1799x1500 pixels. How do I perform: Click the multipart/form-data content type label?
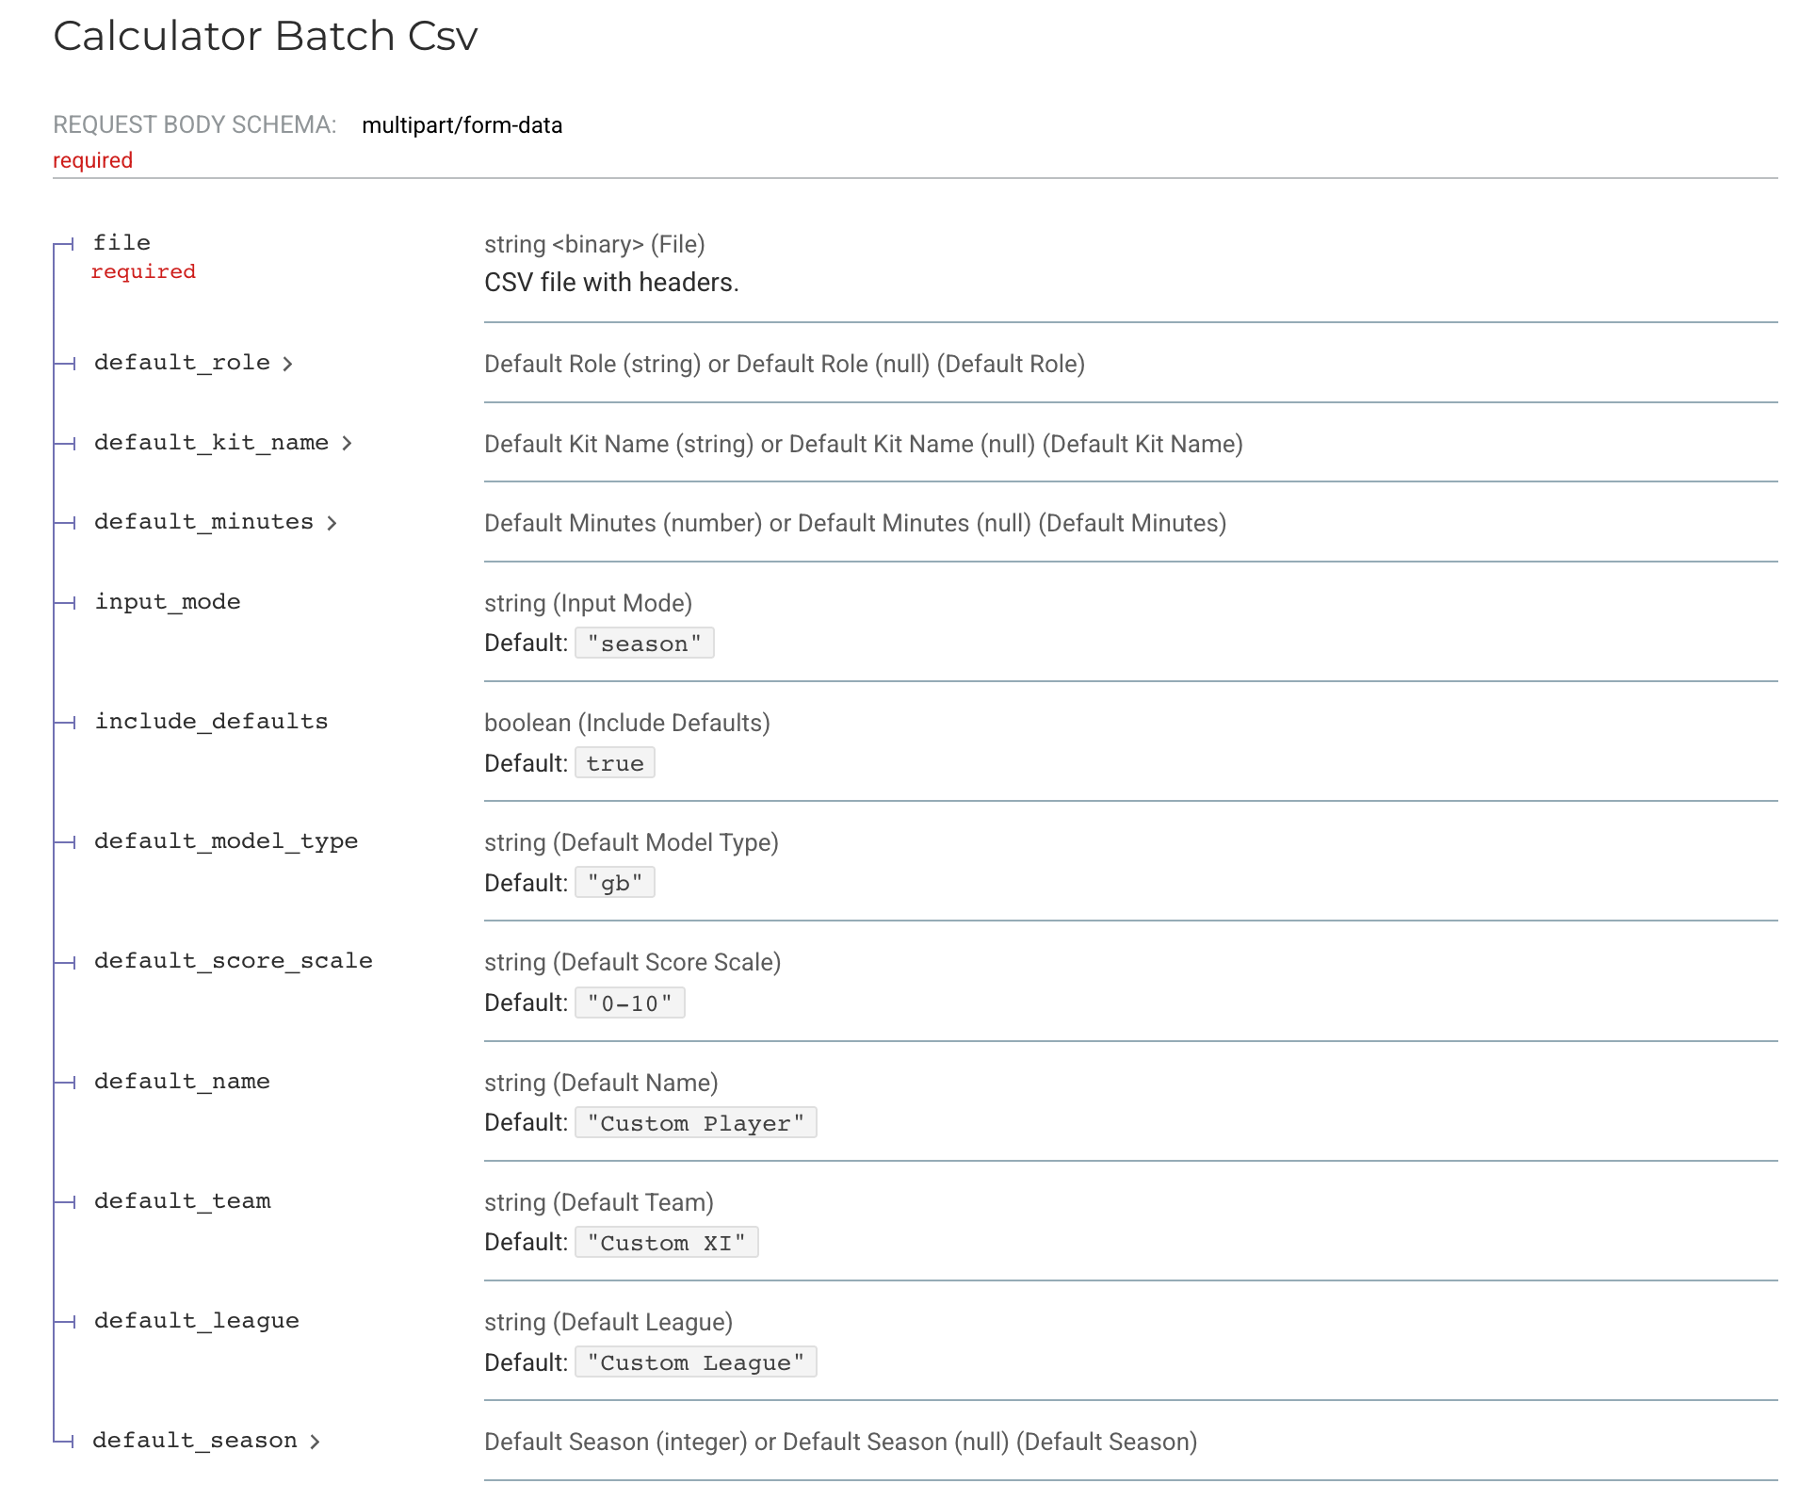tap(462, 125)
